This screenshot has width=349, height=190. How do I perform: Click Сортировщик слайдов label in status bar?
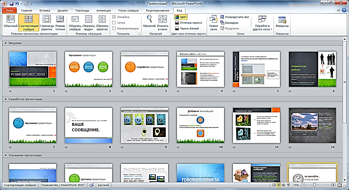click(x=20, y=185)
